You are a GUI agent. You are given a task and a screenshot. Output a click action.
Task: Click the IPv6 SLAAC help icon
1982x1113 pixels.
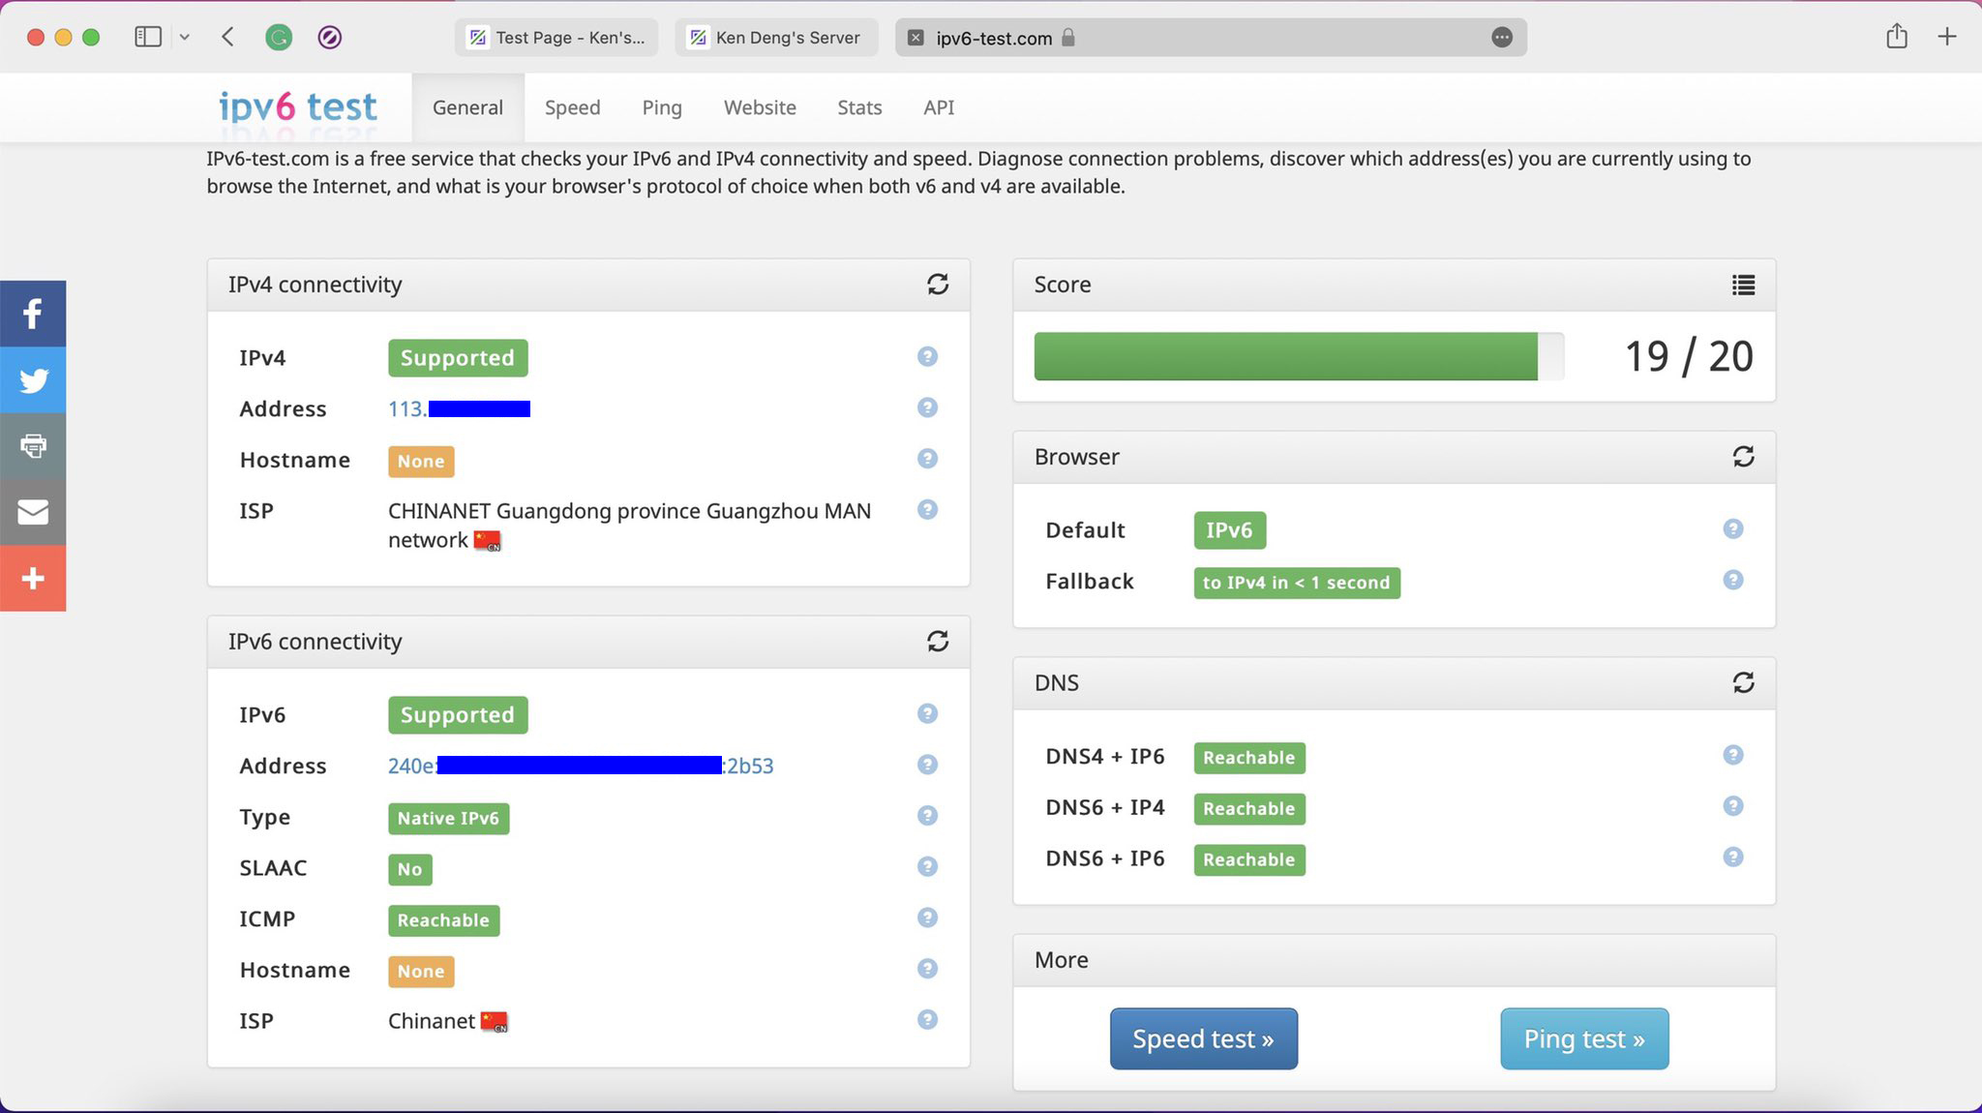927,867
